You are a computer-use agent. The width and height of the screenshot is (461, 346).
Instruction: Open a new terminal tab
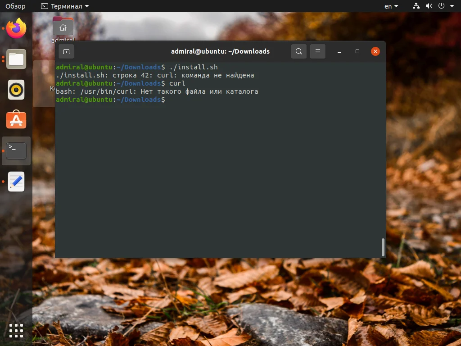66,51
